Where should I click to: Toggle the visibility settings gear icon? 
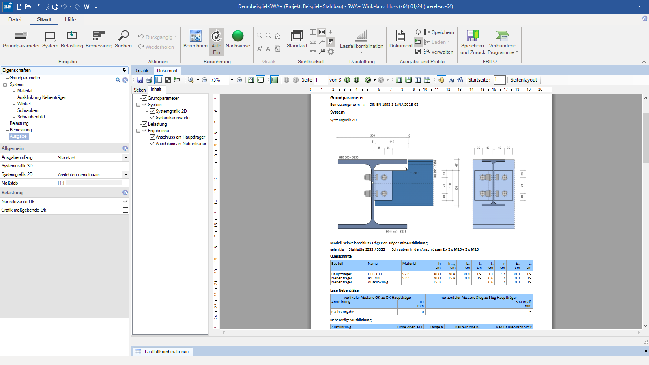(x=331, y=52)
